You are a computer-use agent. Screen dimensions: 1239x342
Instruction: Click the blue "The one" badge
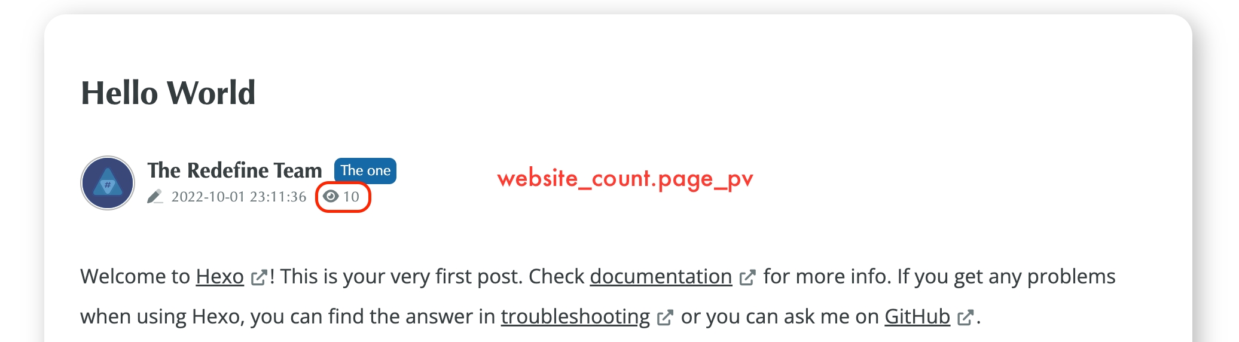pos(365,171)
